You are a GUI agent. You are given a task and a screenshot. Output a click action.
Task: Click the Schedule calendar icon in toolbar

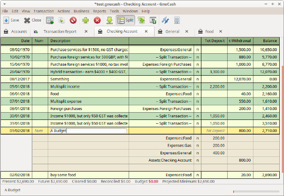click(153, 20)
